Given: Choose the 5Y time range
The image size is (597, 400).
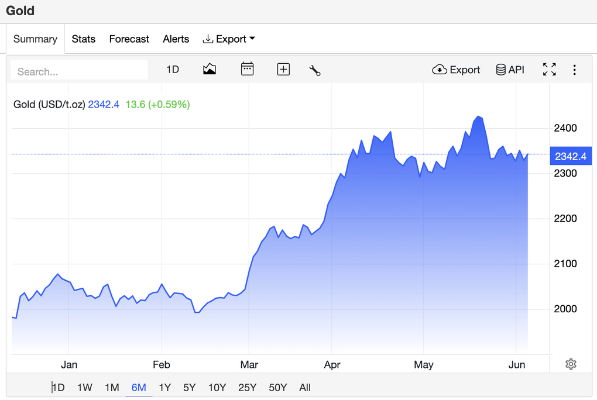Looking at the screenshot, I should click(189, 388).
